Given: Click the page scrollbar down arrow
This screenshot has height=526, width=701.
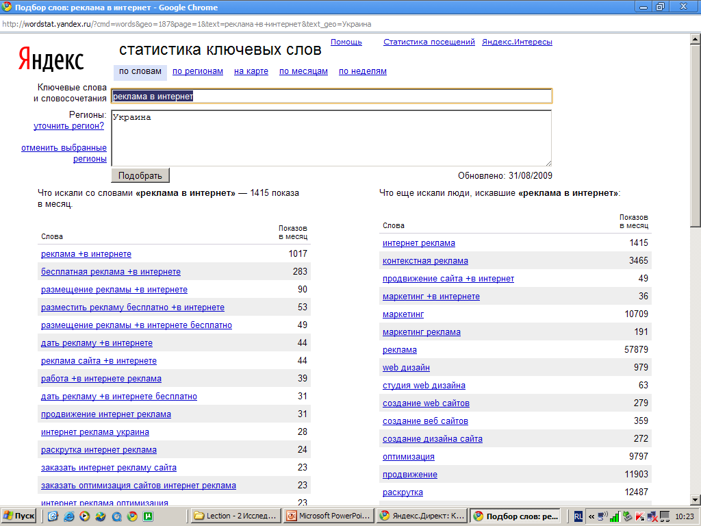Looking at the screenshot, I should pyautogui.click(x=696, y=499).
